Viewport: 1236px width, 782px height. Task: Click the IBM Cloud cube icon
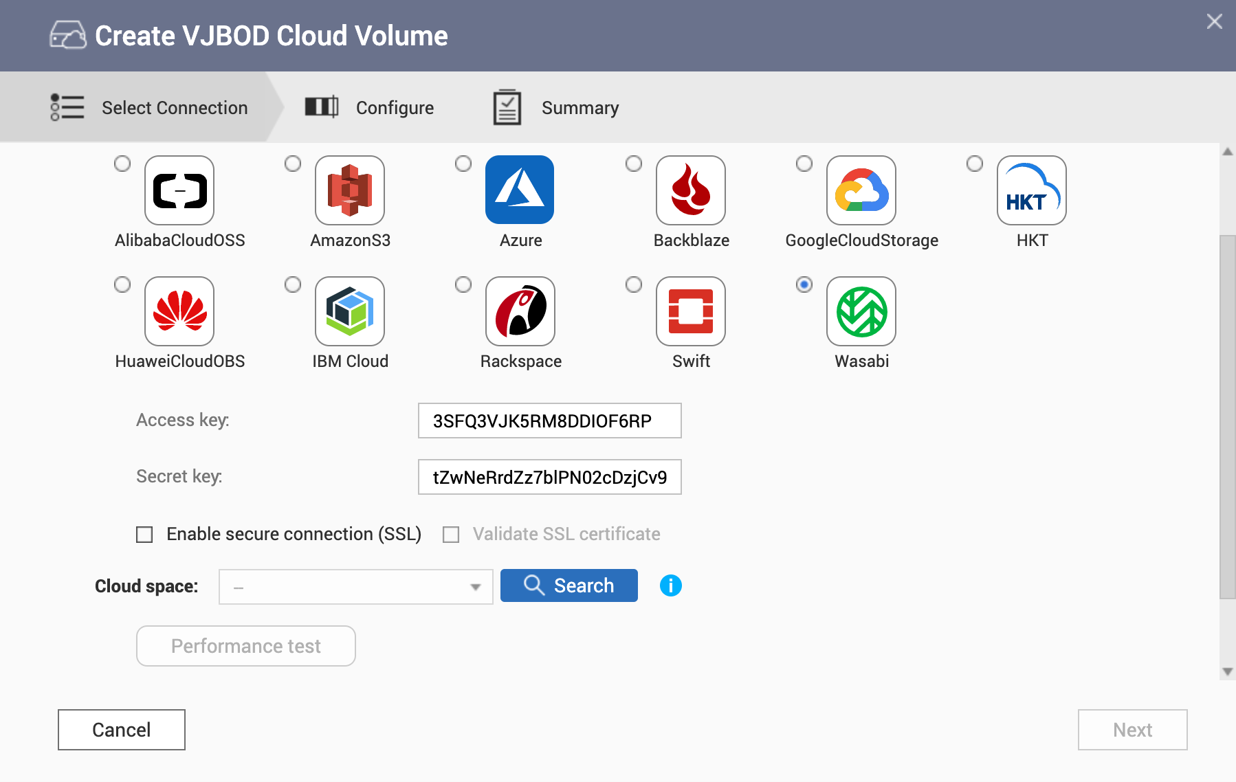point(350,311)
